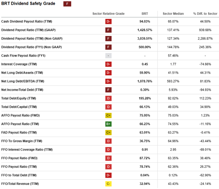
Task: Select the FFO Interest Coverage Ratio (TTM) label
Action: coord(27,150)
